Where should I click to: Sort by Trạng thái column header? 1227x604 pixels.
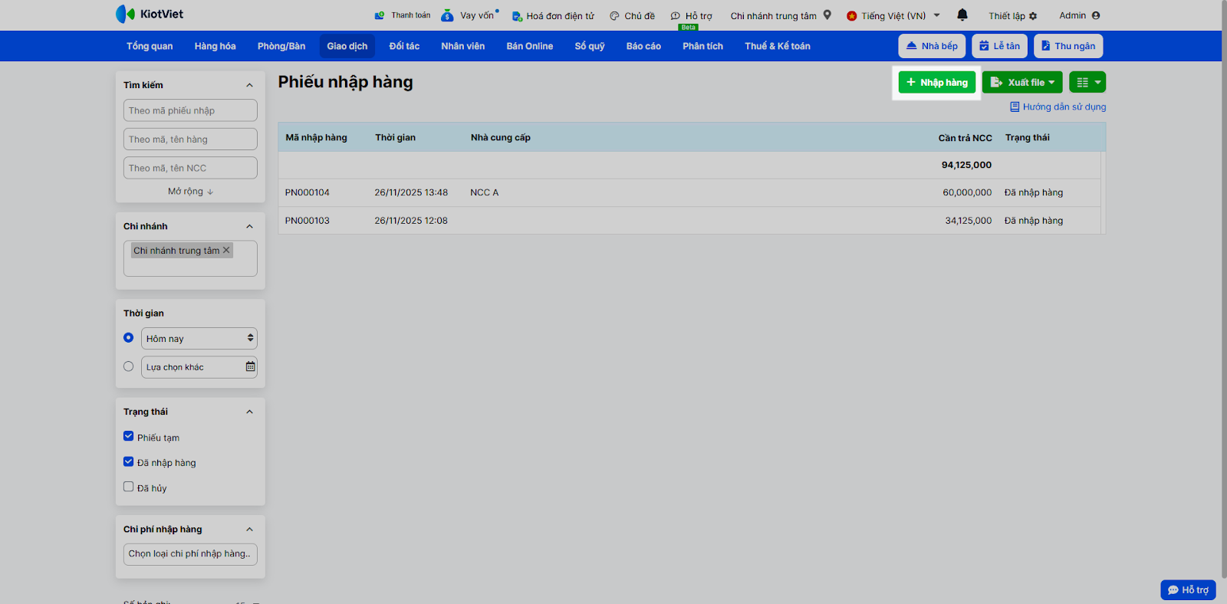point(1028,138)
